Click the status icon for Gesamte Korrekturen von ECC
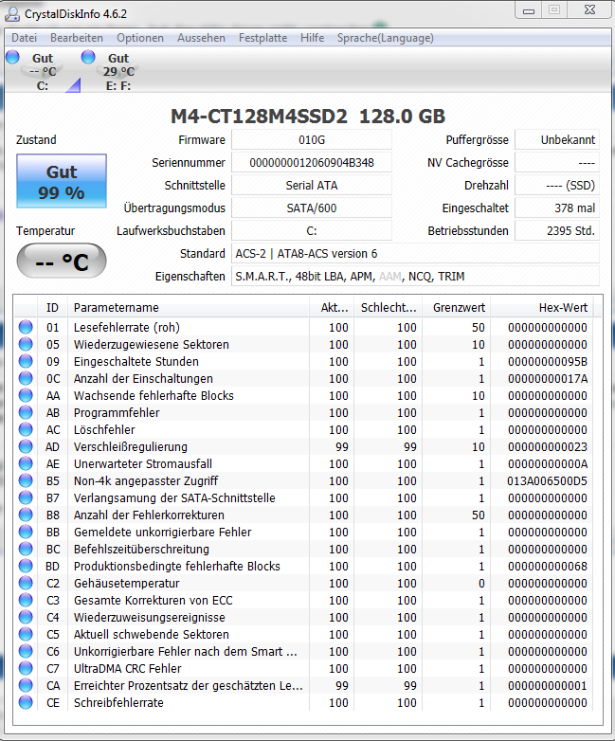 coord(26,600)
